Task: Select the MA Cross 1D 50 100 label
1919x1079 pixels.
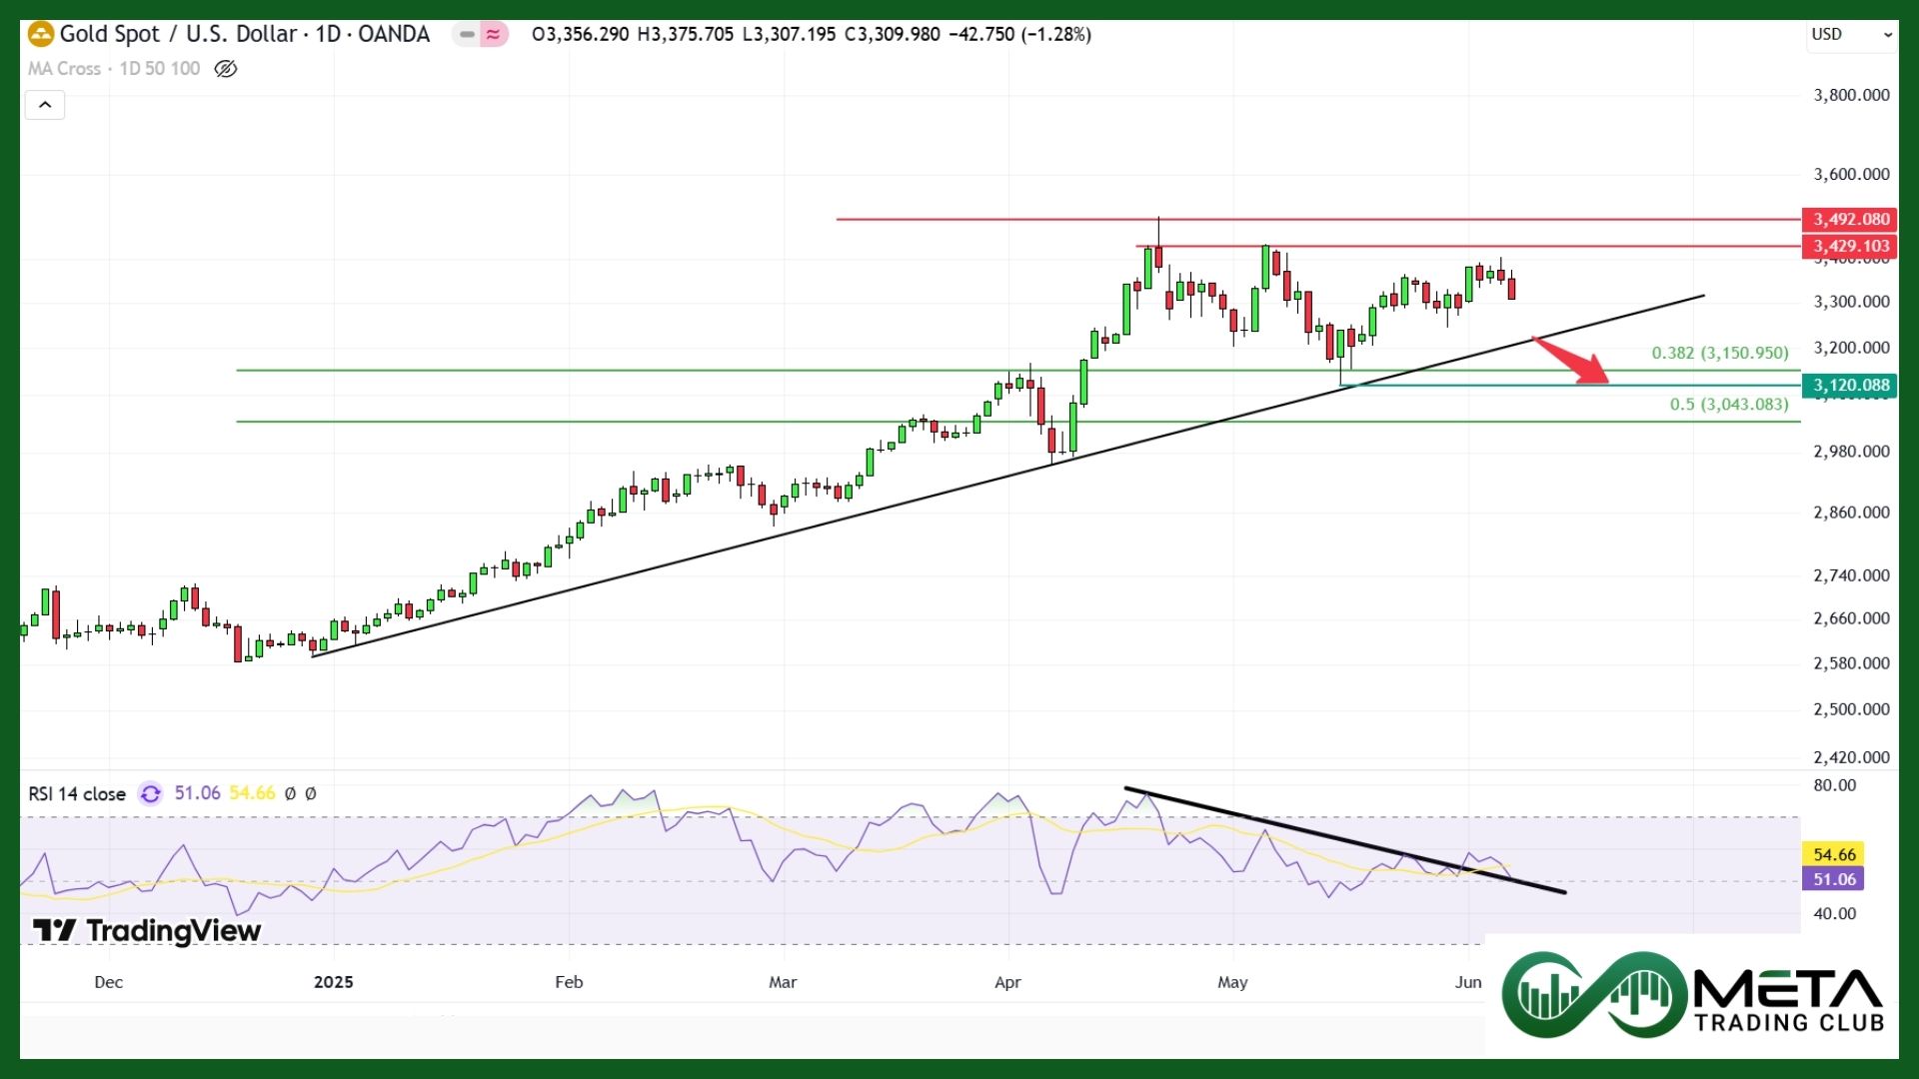Action: coord(114,69)
